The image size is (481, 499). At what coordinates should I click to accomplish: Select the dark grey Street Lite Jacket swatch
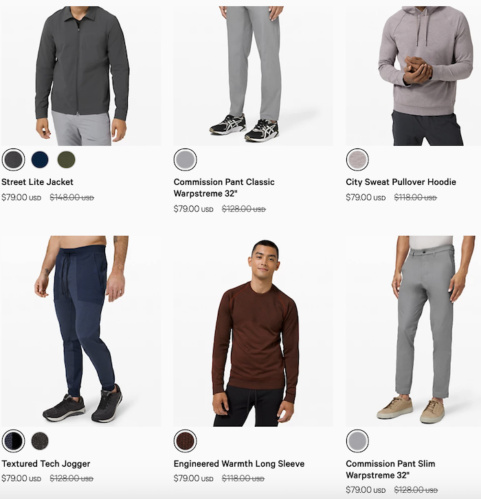[x=13, y=159]
